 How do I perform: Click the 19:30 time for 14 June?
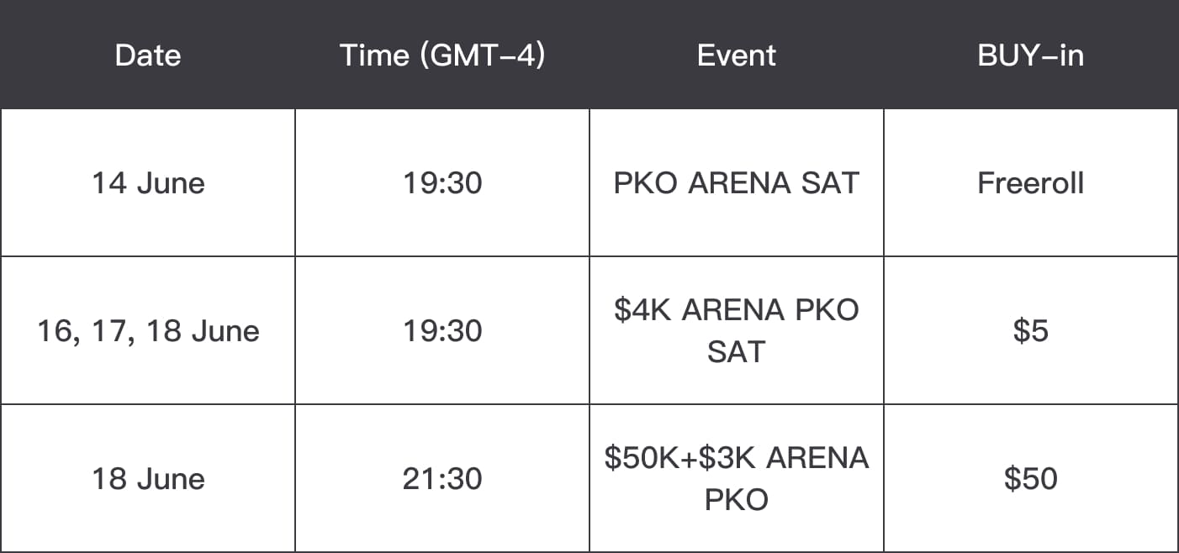click(x=442, y=183)
